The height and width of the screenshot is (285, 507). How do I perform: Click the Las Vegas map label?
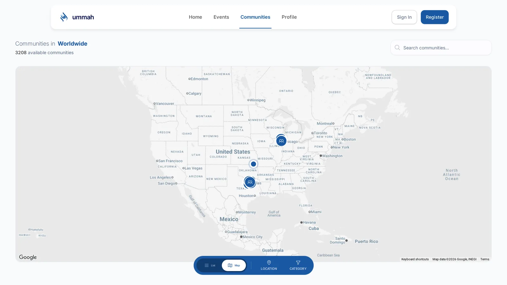coord(194,168)
